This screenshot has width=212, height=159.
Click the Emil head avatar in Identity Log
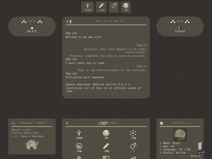pos(180,135)
